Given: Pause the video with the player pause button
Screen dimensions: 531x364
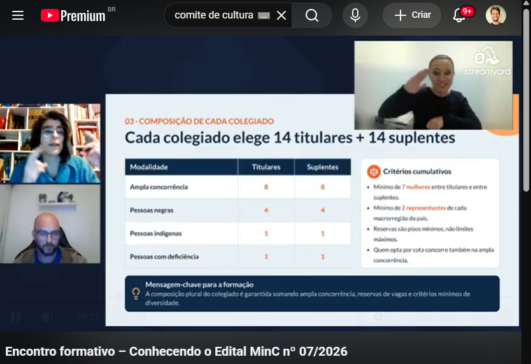Looking at the screenshot, I should [15, 317].
